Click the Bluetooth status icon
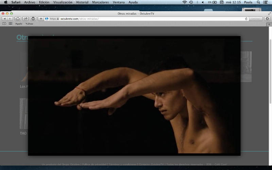This screenshot has width=272, height=170. coord(197,2)
